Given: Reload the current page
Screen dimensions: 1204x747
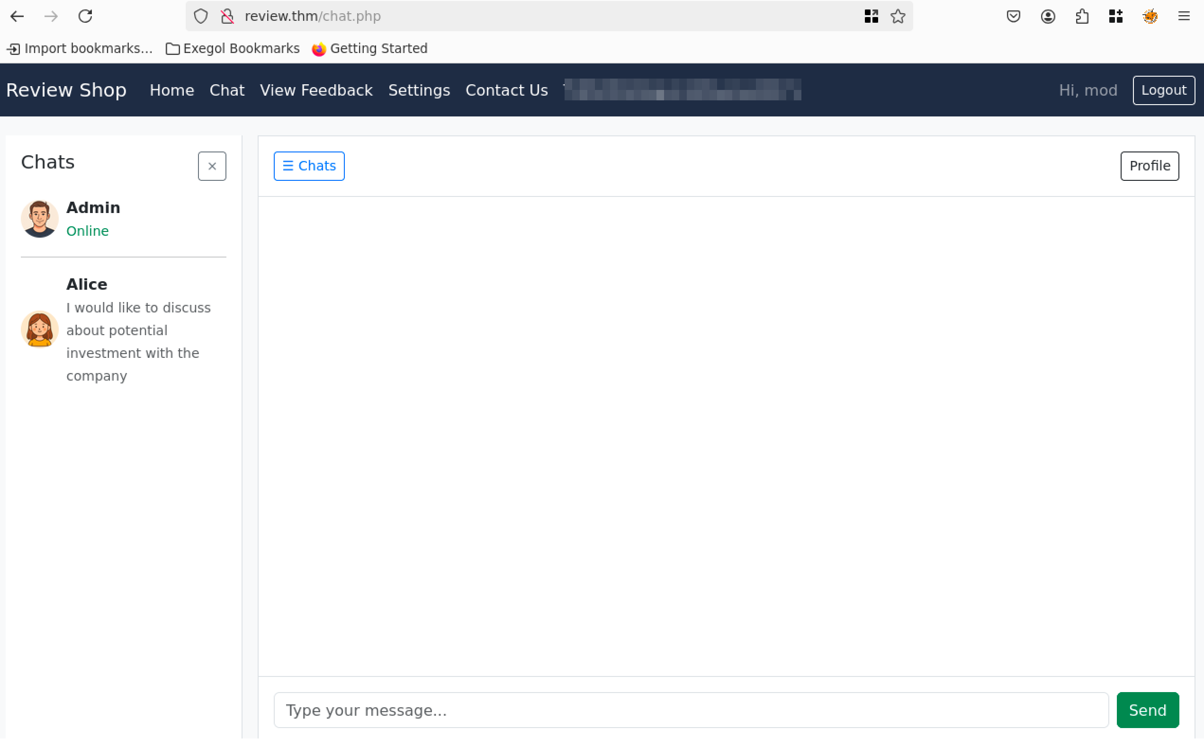Looking at the screenshot, I should tap(85, 16).
